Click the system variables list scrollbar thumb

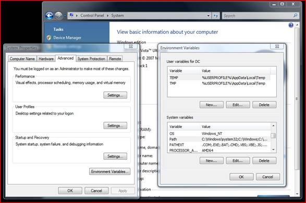point(273,135)
